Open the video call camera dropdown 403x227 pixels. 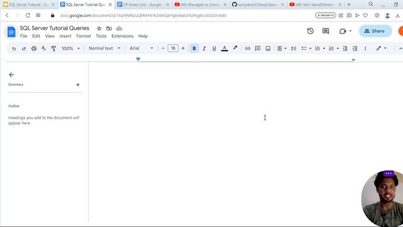tap(346, 31)
